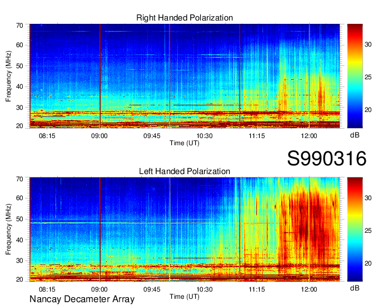
Task: Click the 11:15 tick label under the Left Handed plot
Action: click(257, 289)
